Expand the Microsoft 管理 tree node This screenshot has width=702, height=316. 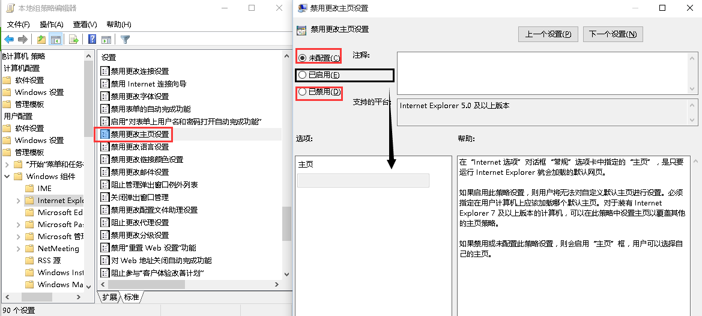point(18,237)
